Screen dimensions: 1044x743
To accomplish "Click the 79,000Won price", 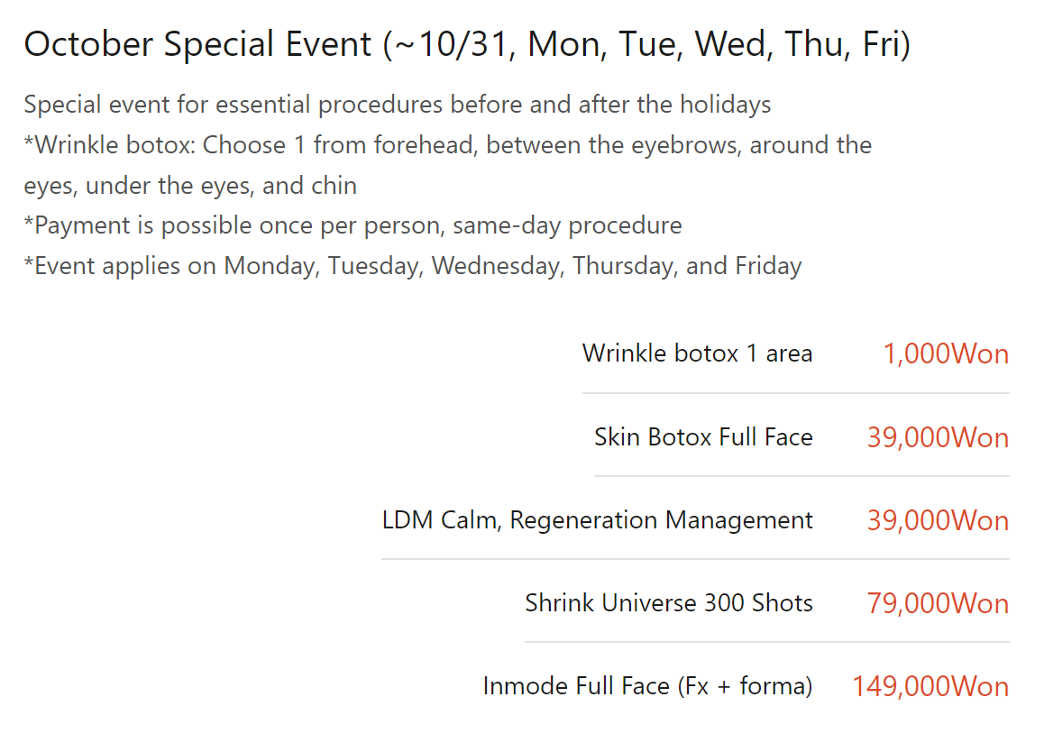I will (x=938, y=604).
